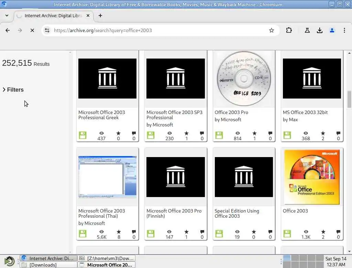Open Microsoft Office 2003 SP3 Professional
Viewport: 352px width, 268px height.
[174, 115]
